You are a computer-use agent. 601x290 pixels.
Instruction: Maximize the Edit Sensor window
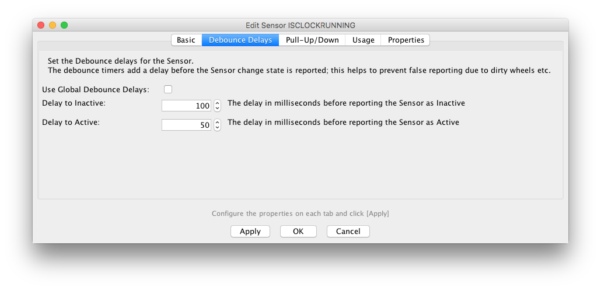(64, 25)
